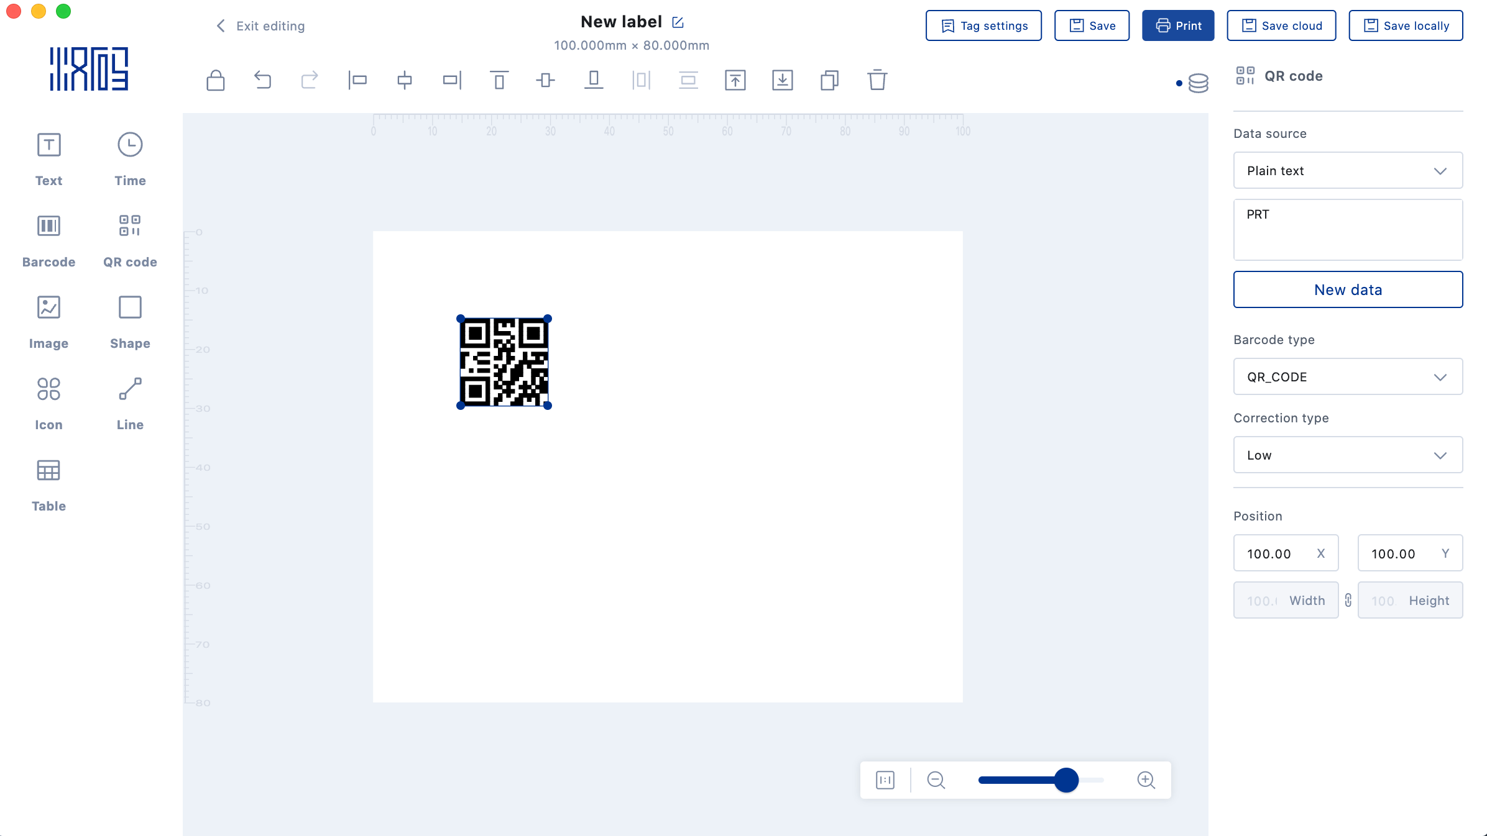Open the Correction type Low dropdown
The height and width of the screenshot is (836, 1487).
[x=1347, y=455]
